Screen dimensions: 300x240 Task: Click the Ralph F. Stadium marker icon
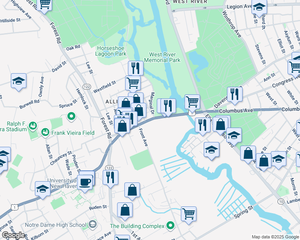(x=33, y=126)
